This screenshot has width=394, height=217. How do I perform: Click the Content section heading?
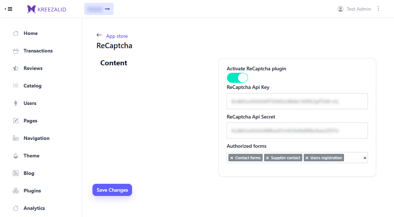[x=114, y=63]
